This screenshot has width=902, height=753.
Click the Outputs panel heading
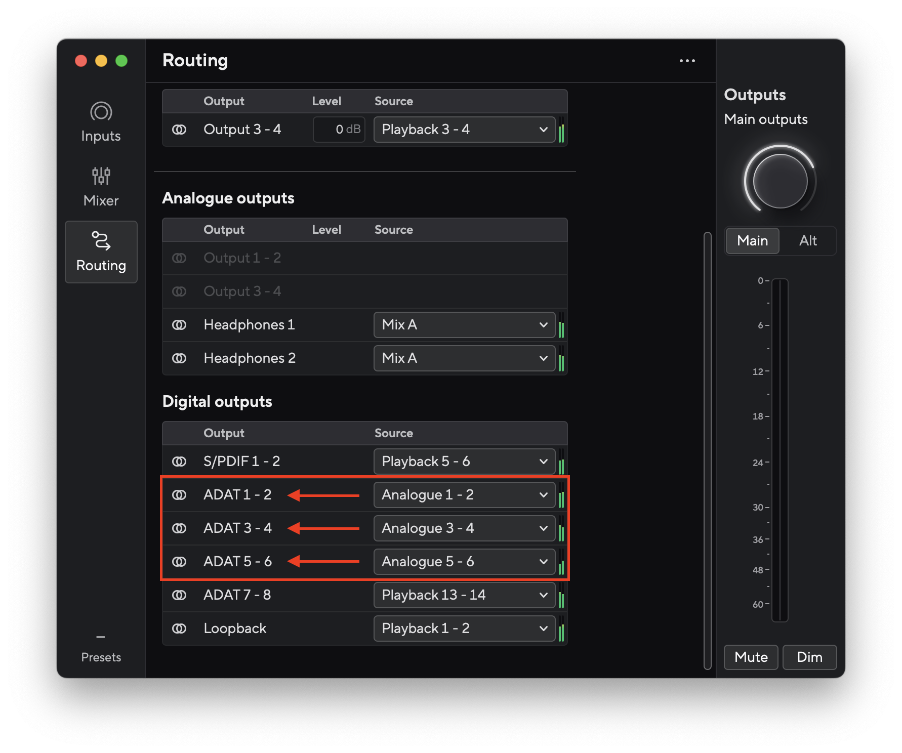[x=755, y=95]
